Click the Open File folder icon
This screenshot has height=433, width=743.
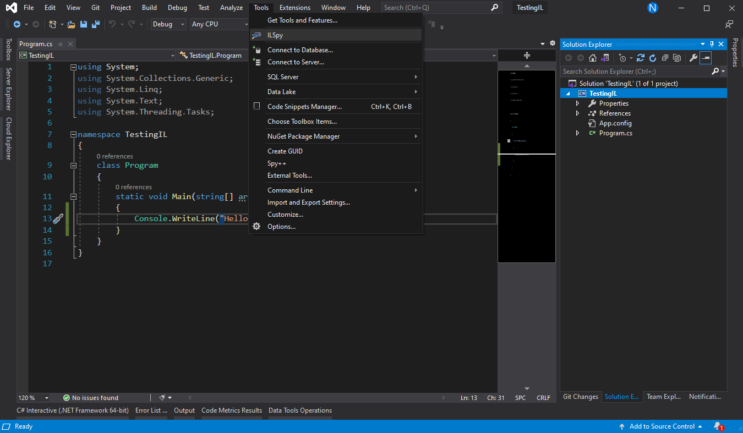(72, 24)
